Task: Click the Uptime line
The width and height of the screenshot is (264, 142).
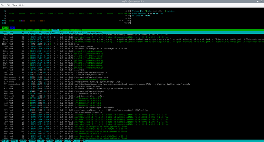Action: coord(141,16)
